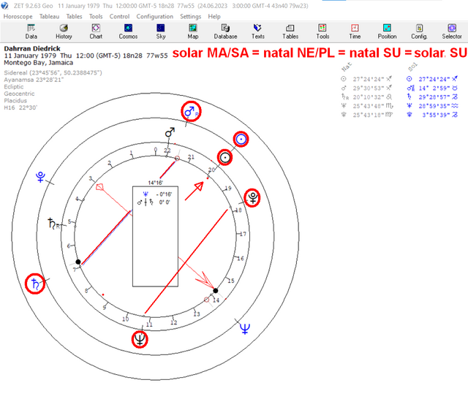The image size is (468, 399).
Task: Click the Ayanamsa 23°28'21" line
Action: (34, 80)
